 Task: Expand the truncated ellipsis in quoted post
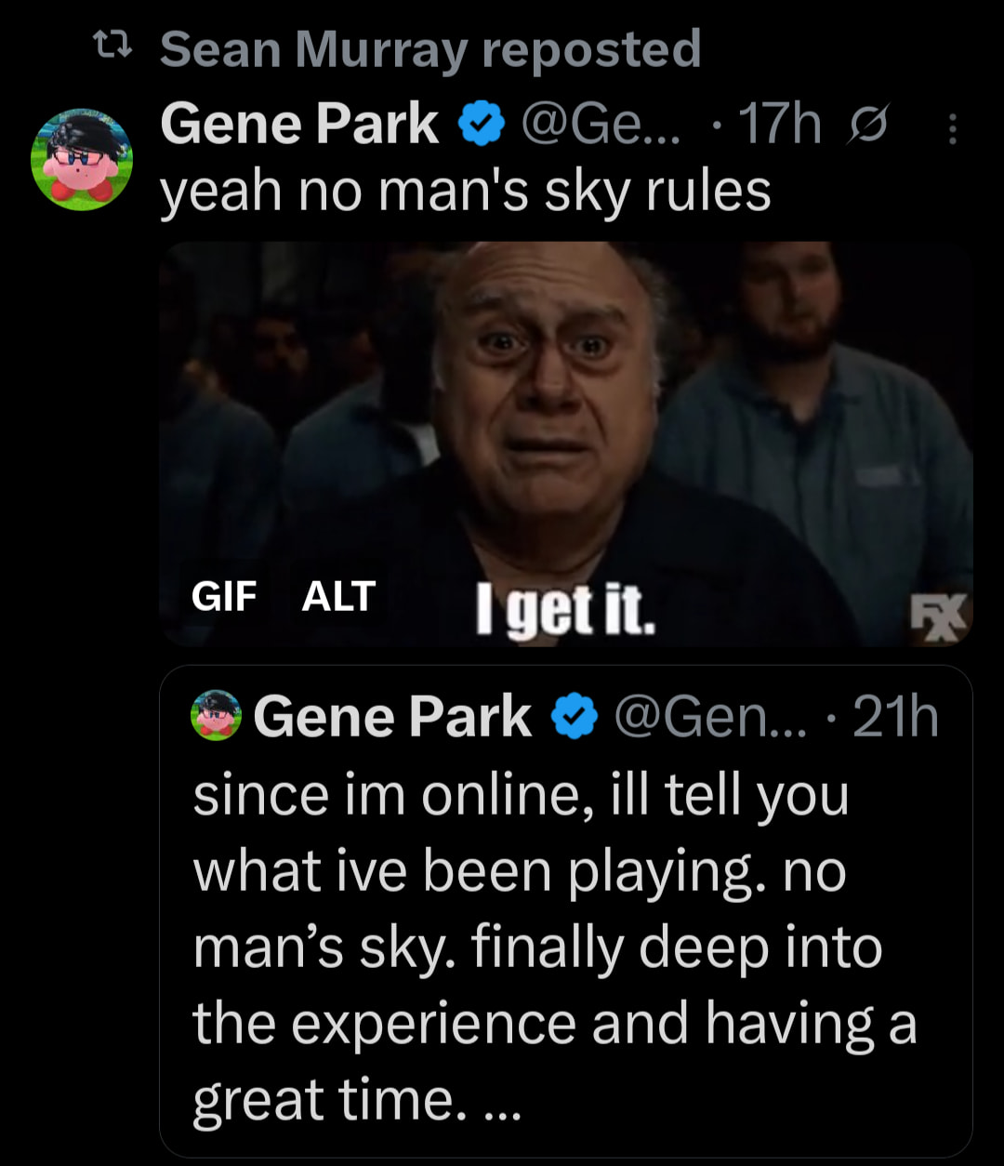[497, 1104]
